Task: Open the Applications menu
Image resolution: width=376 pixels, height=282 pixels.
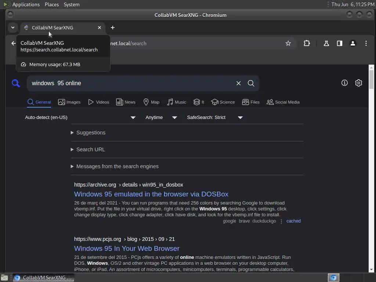Action: click(26, 4)
